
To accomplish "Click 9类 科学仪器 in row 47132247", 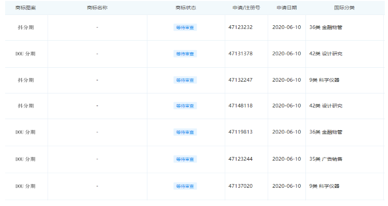I will point(325,80).
